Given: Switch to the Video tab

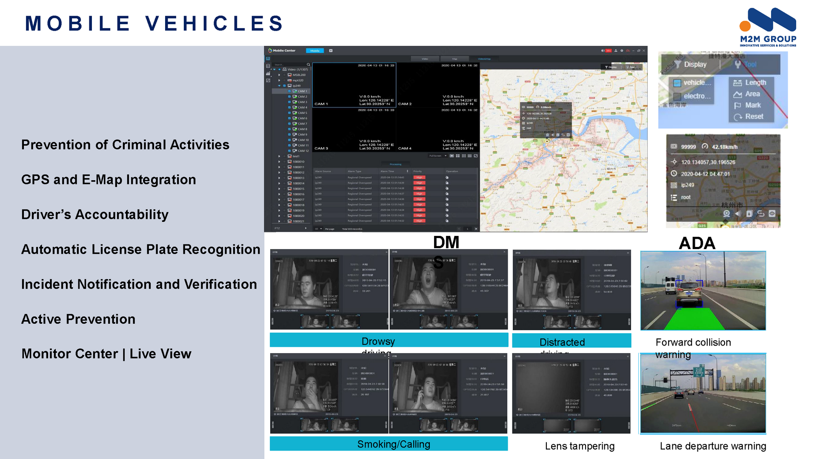Looking at the screenshot, I should [425, 59].
